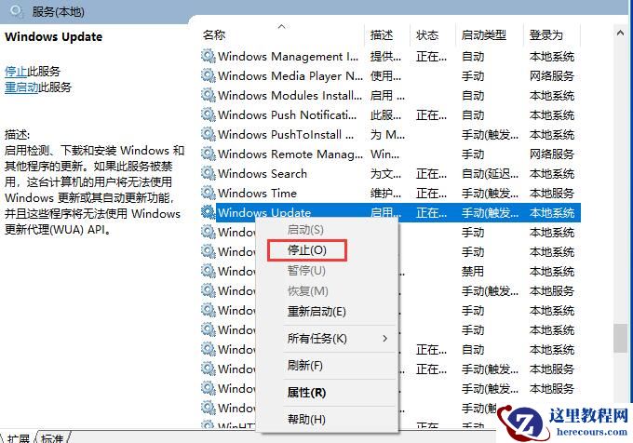This screenshot has width=633, height=443.
Task: Click the 重启动 link to restart the service
Action: [x=21, y=87]
